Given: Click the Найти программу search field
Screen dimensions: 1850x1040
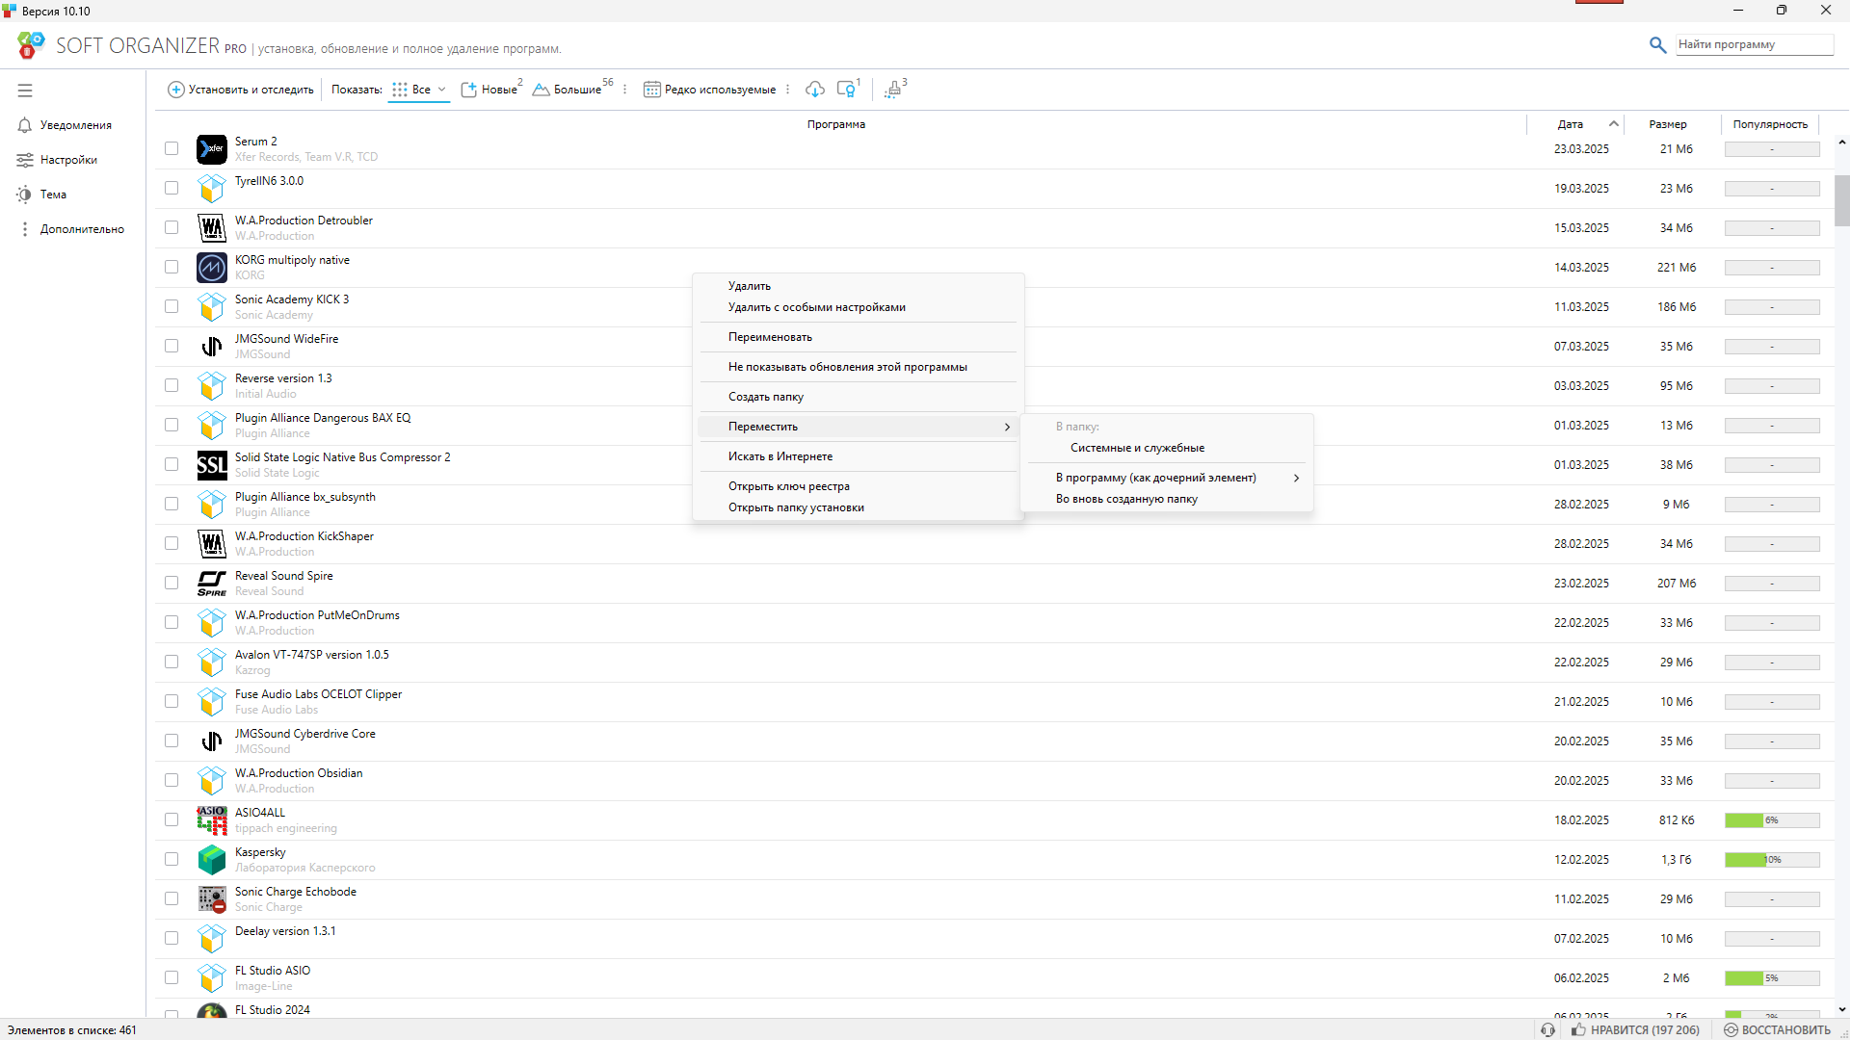Looking at the screenshot, I should point(1752,44).
